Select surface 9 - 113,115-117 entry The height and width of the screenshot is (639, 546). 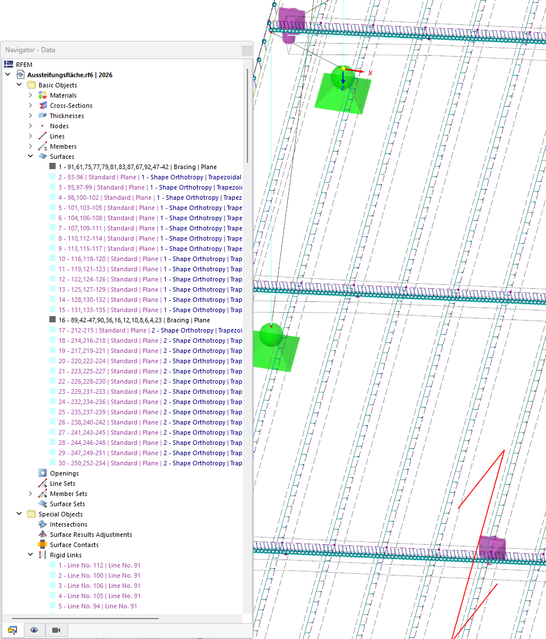tap(150, 249)
